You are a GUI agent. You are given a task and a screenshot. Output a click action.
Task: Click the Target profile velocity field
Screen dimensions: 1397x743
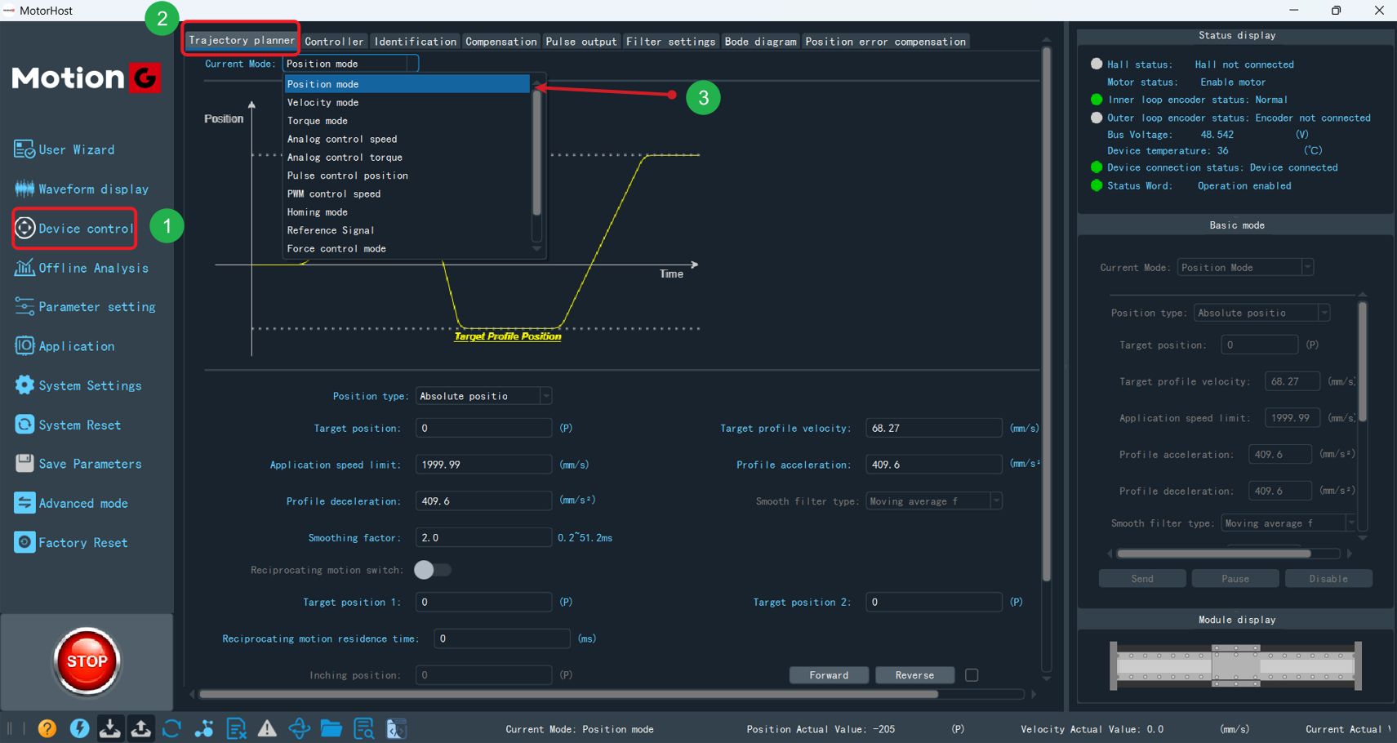933,428
